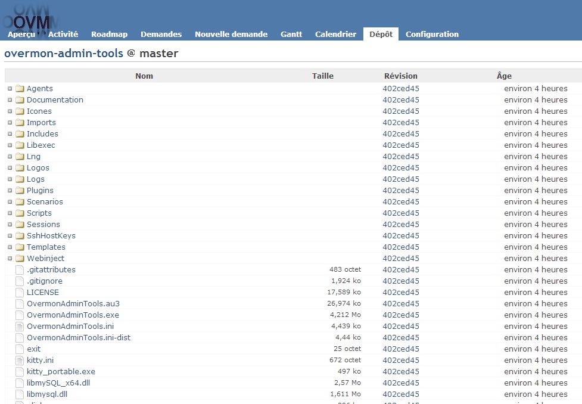The image size is (582, 404).
Task: Click the Webinject folder icon
Action: click(20, 259)
